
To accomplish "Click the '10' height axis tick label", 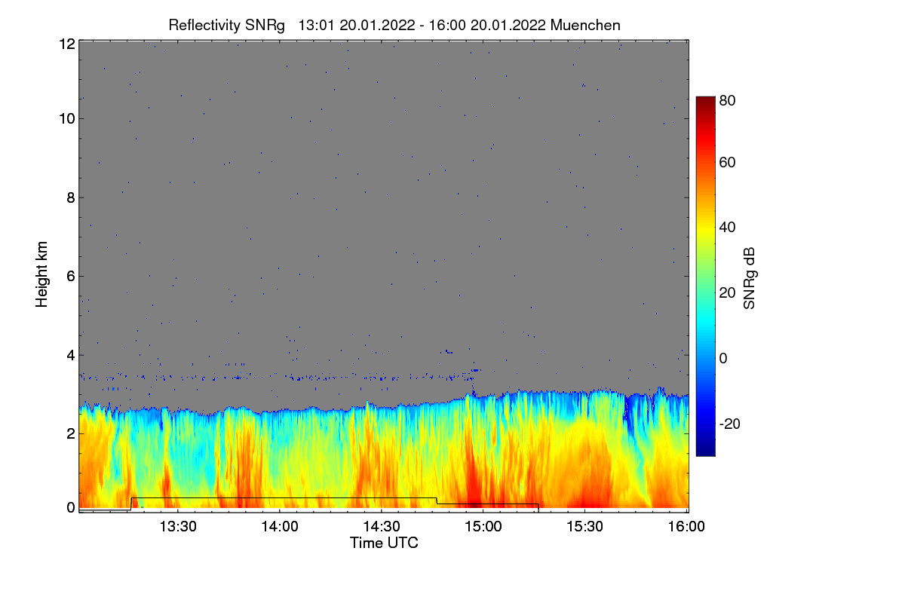I will coord(66,118).
